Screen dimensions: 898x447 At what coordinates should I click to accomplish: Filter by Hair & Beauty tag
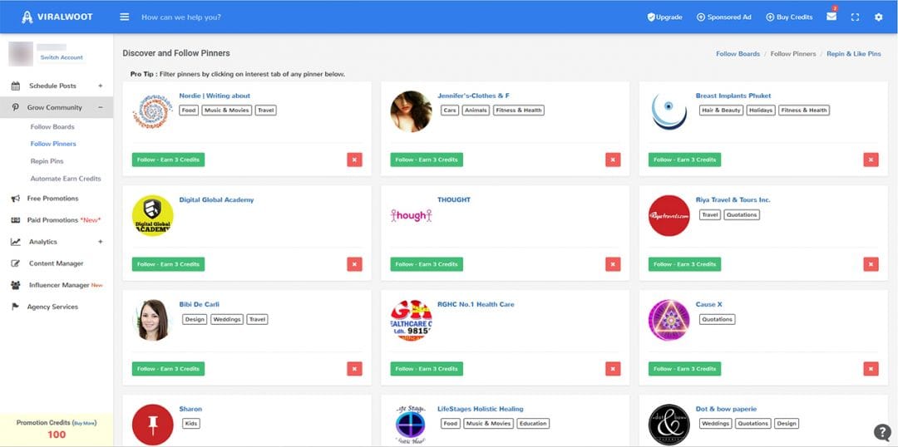(x=721, y=111)
